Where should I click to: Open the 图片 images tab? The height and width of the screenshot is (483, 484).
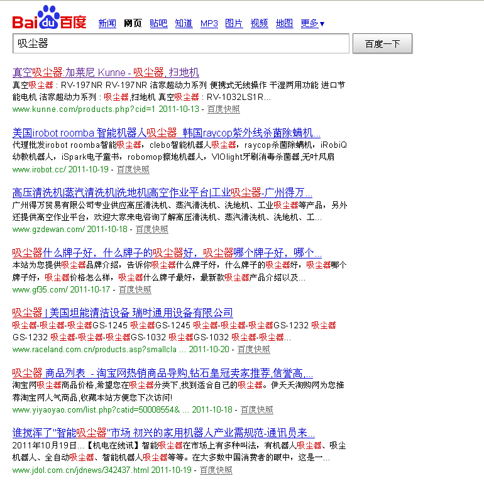(234, 23)
